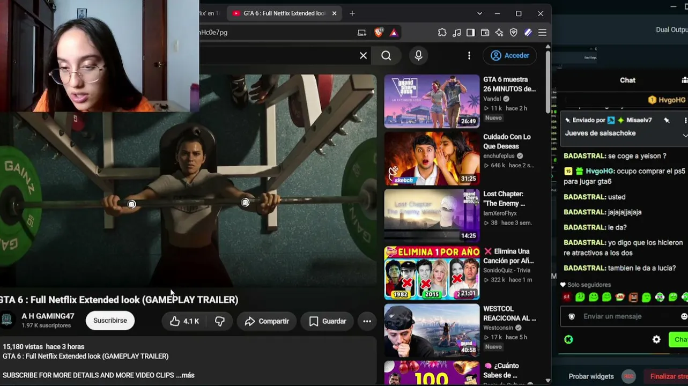Viewport: 688px width, 386px height.
Task: Click the sit emote in chat emote row
Action: [567, 297]
